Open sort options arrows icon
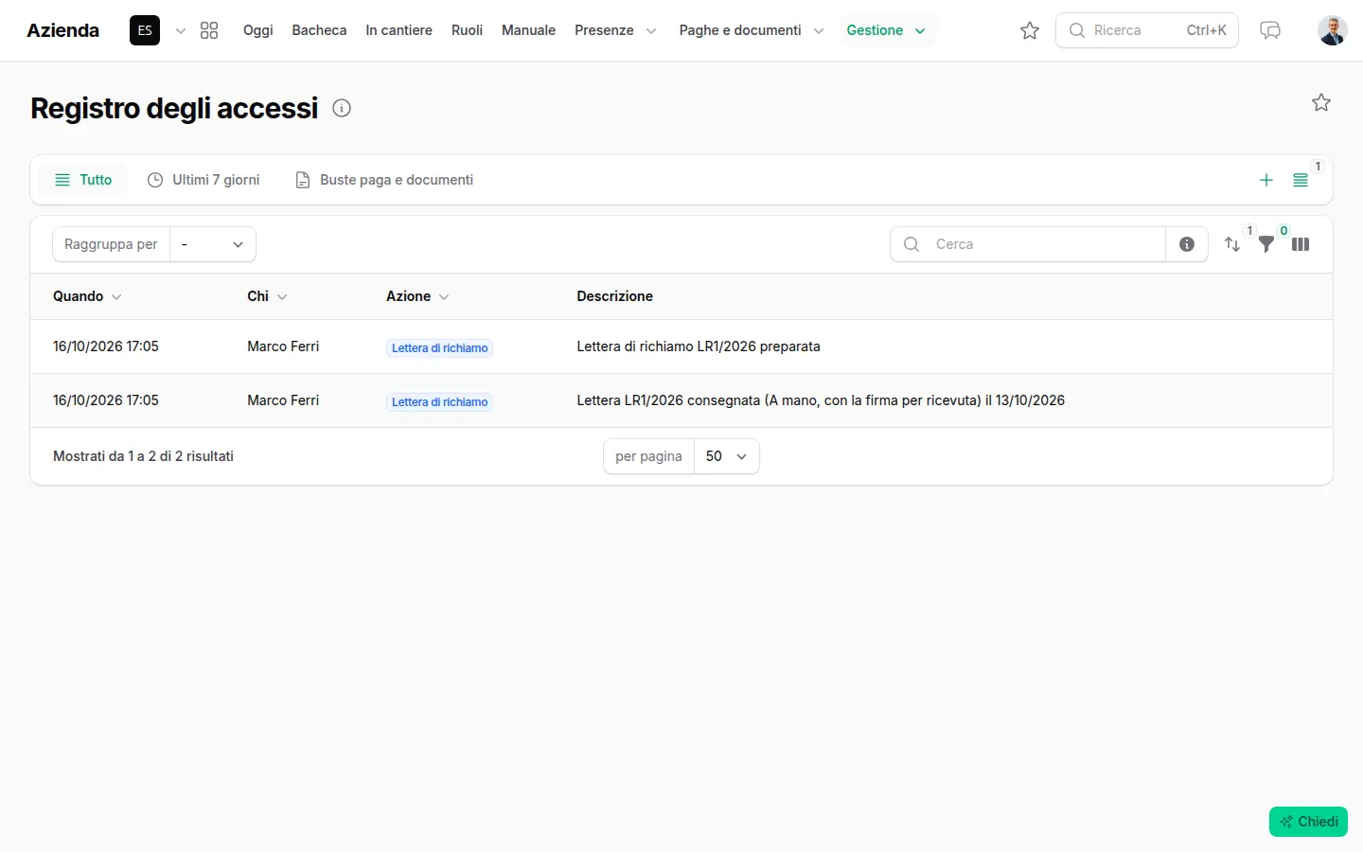This screenshot has height=852, width=1363. point(1232,244)
